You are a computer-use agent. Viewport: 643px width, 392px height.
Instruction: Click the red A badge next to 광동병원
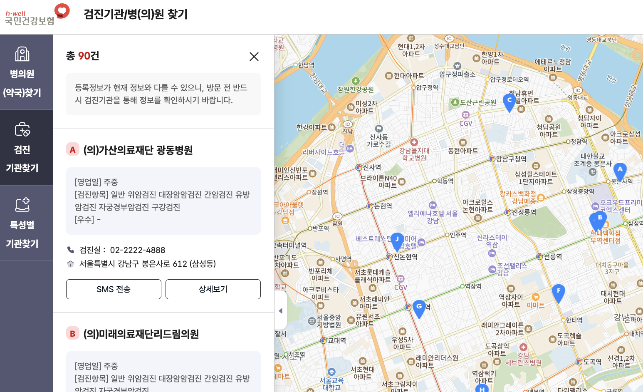73,150
